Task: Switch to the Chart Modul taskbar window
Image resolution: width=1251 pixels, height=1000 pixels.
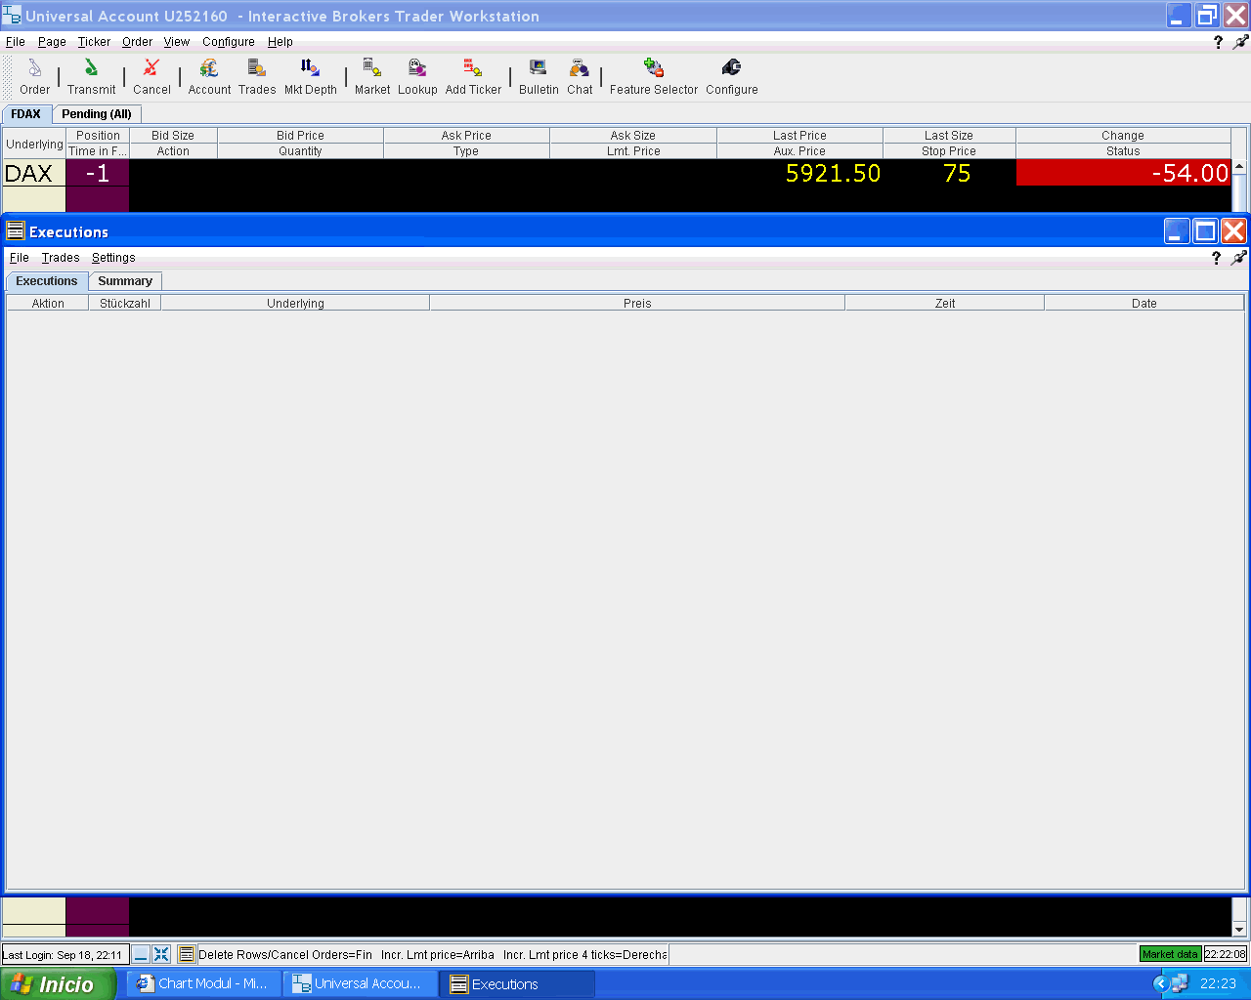Action: (203, 983)
